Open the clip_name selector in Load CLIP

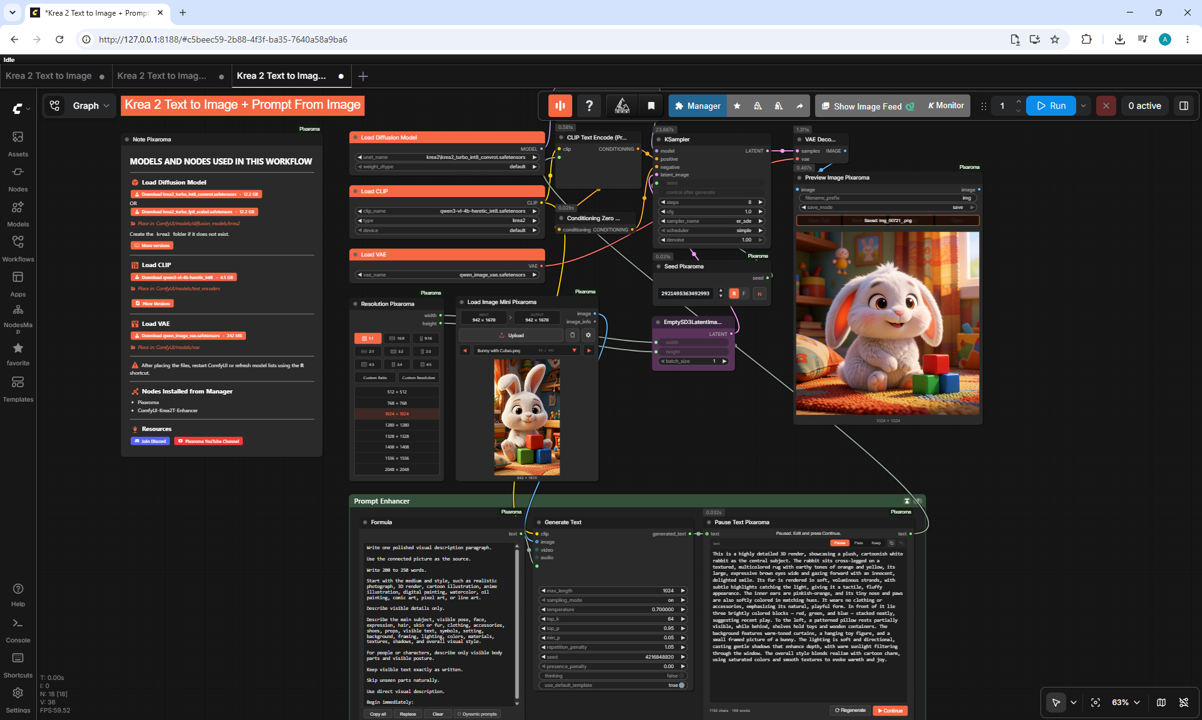pos(447,211)
